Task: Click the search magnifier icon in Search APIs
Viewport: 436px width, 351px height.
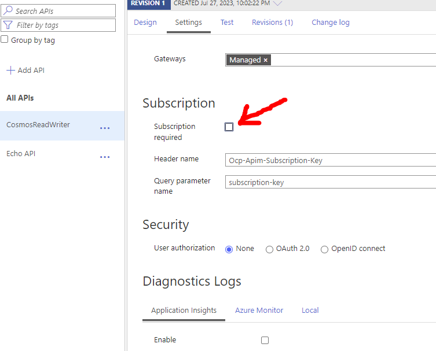Action: (8, 10)
